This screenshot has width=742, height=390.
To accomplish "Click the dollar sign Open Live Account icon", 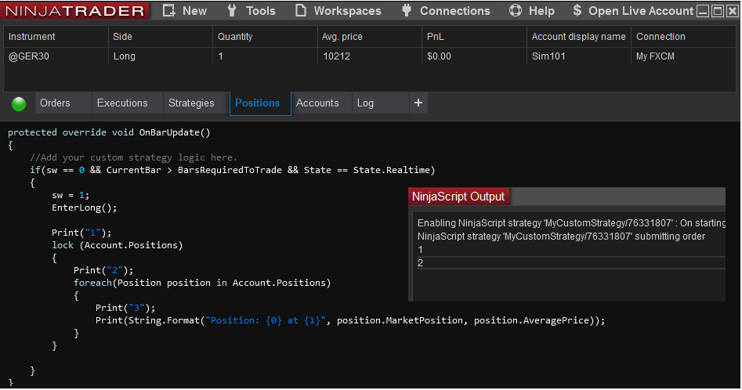I will tap(577, 11).
